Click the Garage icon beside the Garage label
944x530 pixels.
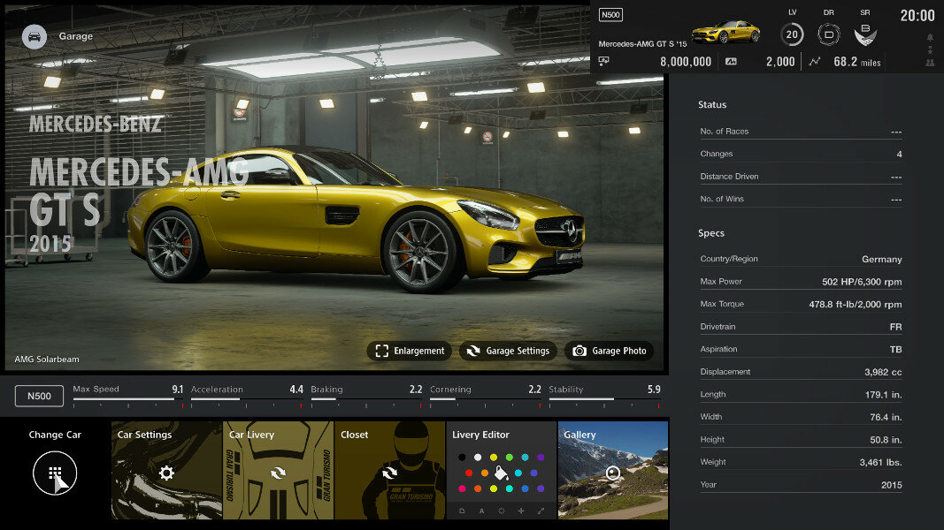34,36
